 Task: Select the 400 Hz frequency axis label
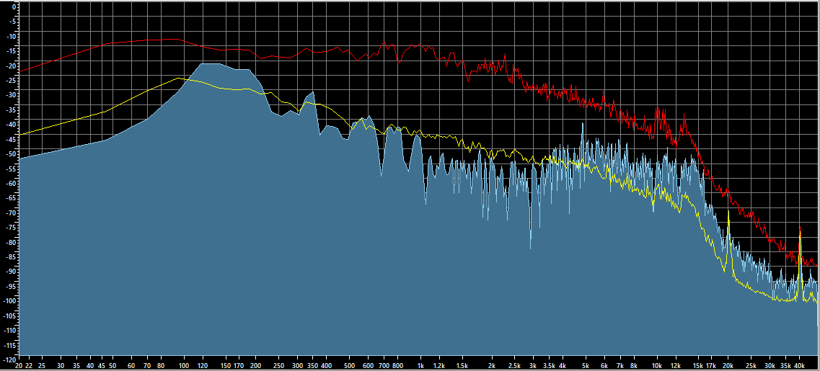pyautogui.click(x=327, y=366)
